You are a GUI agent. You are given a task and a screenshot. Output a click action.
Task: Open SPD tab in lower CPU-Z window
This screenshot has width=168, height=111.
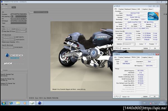click(139, 57)
